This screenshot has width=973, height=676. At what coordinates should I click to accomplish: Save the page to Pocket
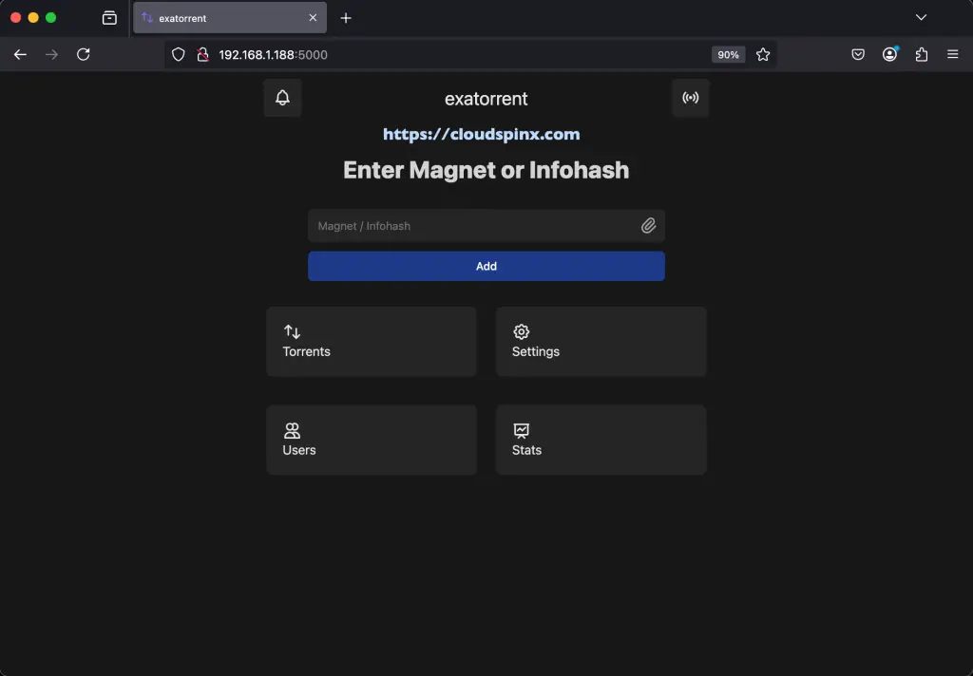(x=857, y=54)
